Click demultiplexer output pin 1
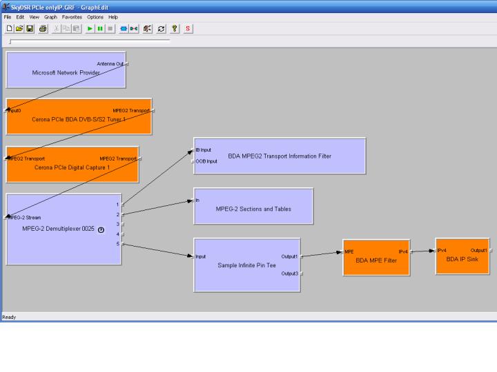497x372 pixels. click(x=123, y=205)
